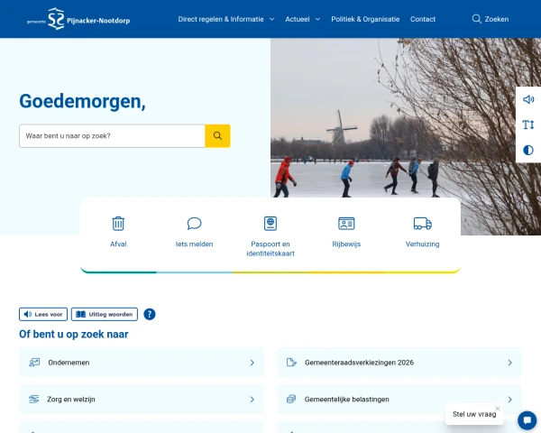Open the Ondernemen category

(x=142, y=363)
